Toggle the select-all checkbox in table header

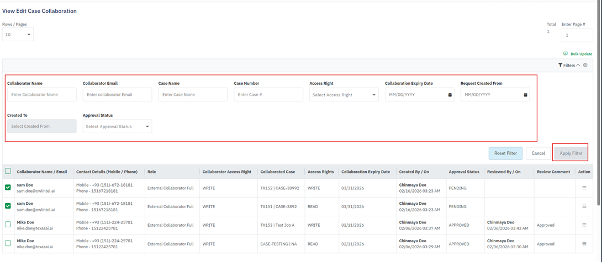pyautogui.click(x=8, y=171)
